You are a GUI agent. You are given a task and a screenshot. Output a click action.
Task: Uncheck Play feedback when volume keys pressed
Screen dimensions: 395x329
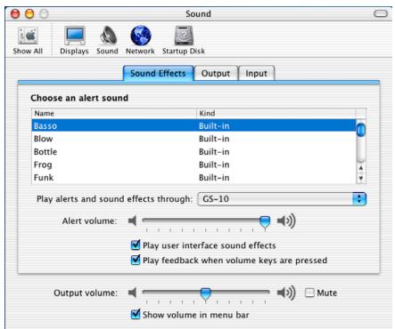pyautogui.click(x=136, y=260)
